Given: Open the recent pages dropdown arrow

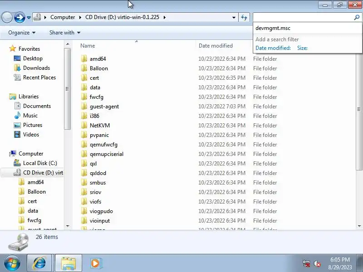Looking at the screenshot, I should (29, 18).
